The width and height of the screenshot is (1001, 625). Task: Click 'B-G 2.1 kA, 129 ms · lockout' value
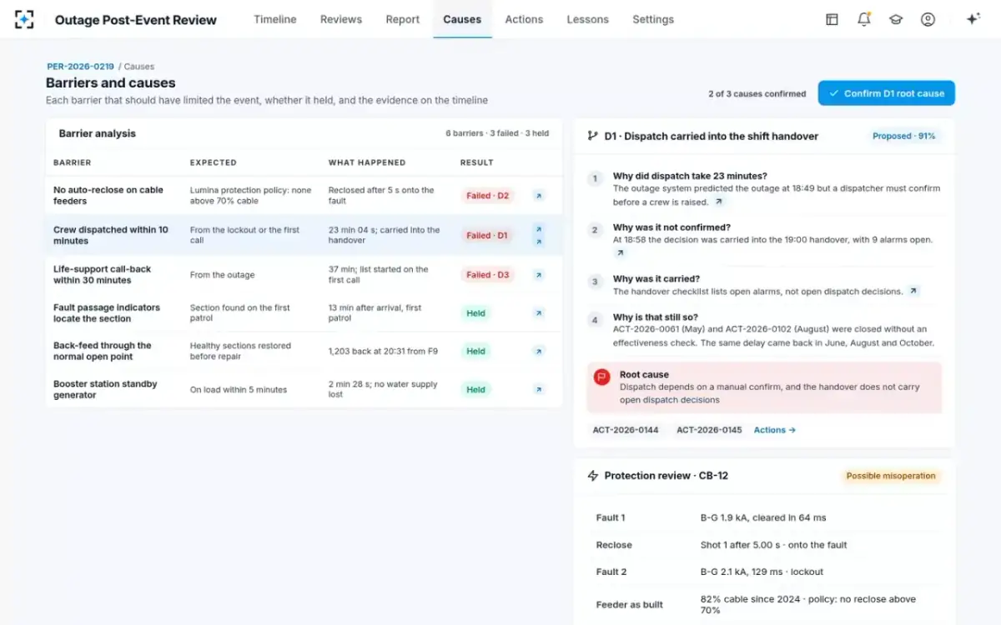click(762, 572)
